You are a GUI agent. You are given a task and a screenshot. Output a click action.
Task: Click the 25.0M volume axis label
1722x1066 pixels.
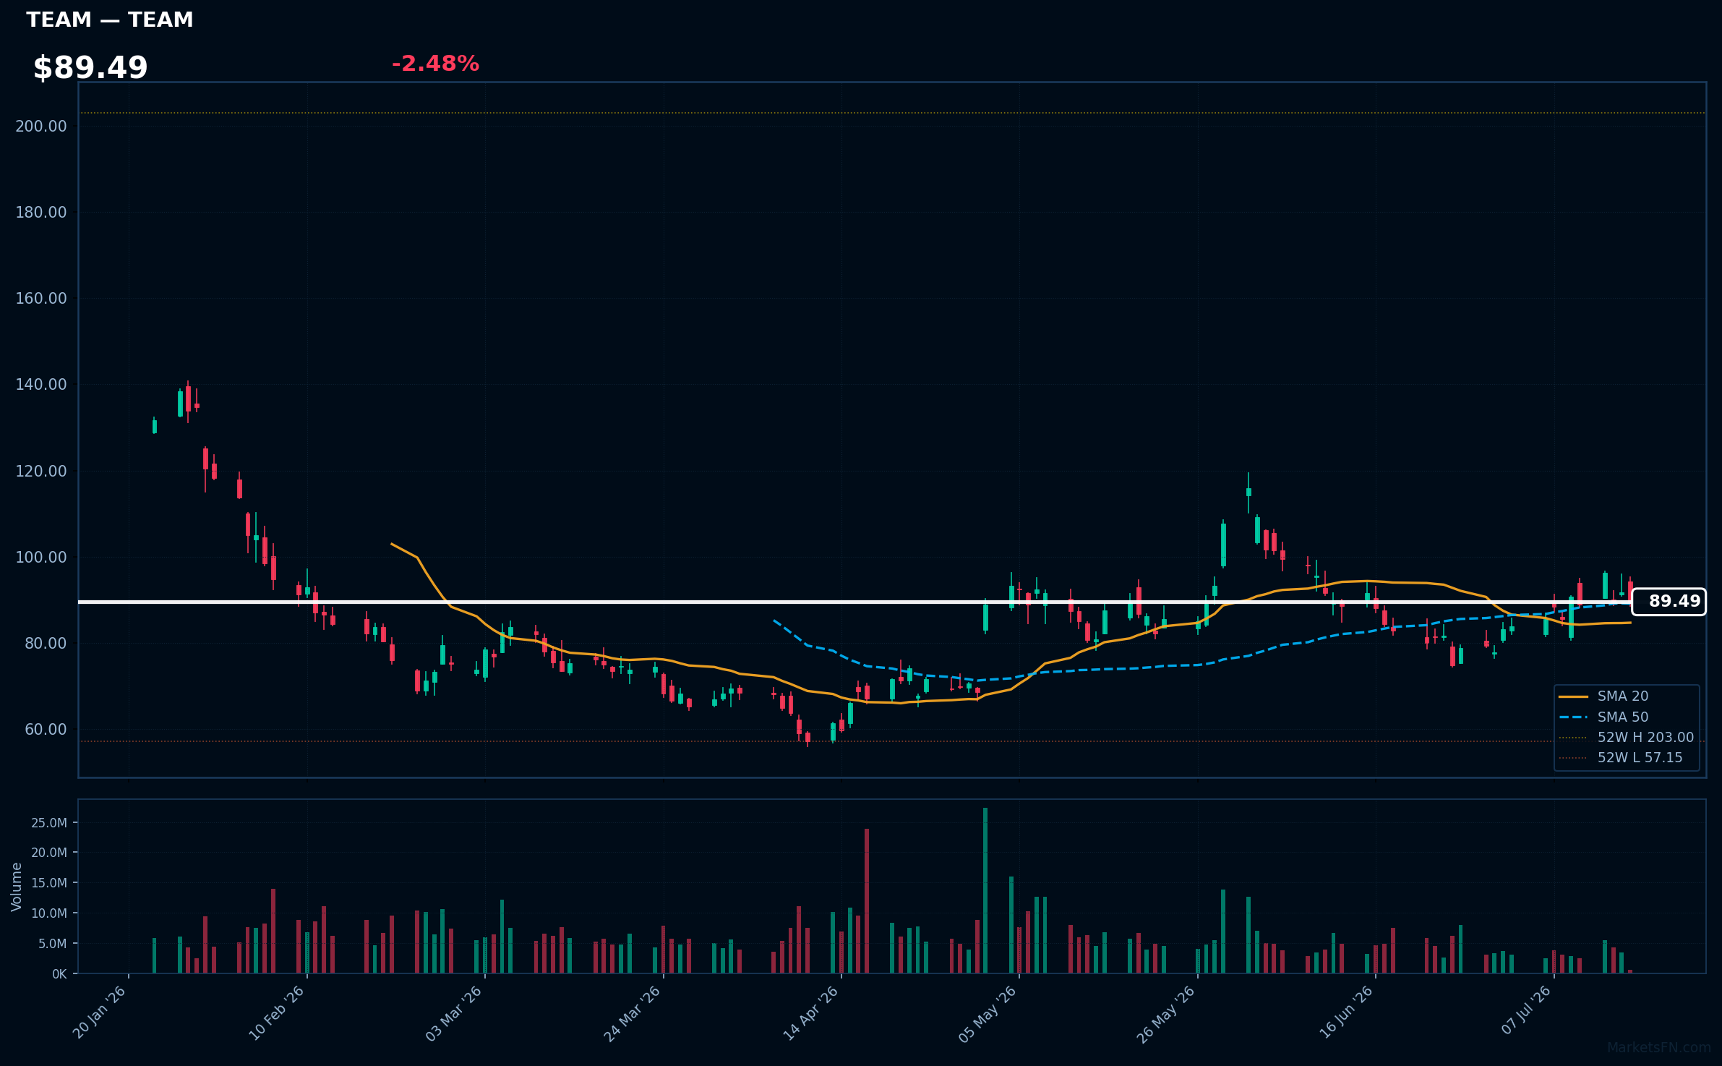tap(49, 823)
